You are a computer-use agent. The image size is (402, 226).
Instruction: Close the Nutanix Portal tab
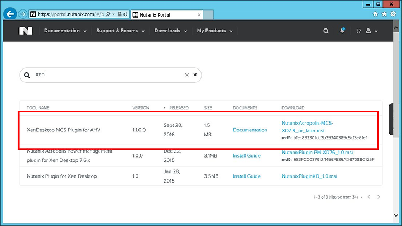(x=199, y=15)
